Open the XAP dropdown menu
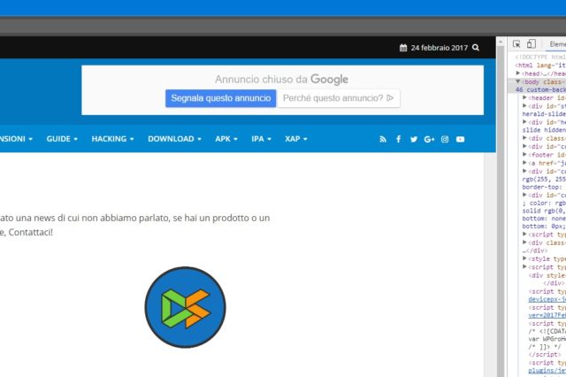The image size is (566, 377). tap(296, 139)
